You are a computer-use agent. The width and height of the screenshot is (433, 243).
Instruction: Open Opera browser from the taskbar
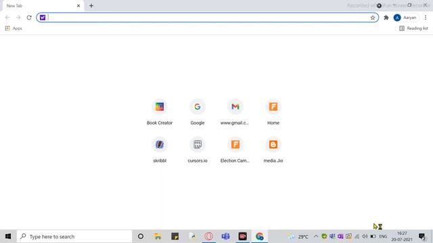point(209,236)
